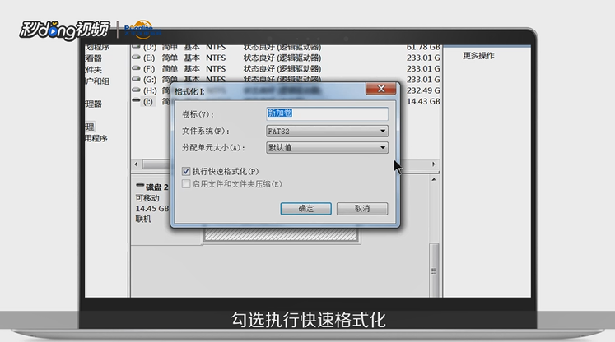615x342 pixels.
Task: Toggle 启用文件和文件夹压缩 checkbox
Action: point(186,183)
